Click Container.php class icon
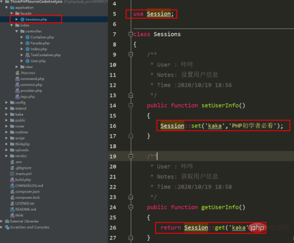This screenshot has height=243, width=294. coord(27,37)
